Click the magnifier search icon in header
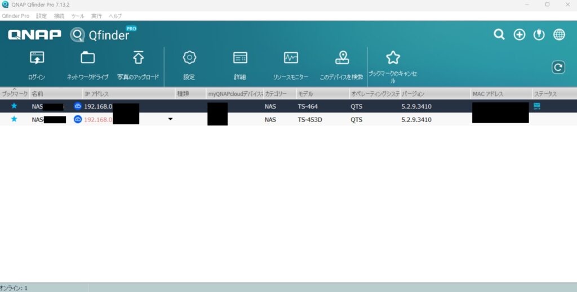Viewport: 577px width, 292px height. point(499,34)
